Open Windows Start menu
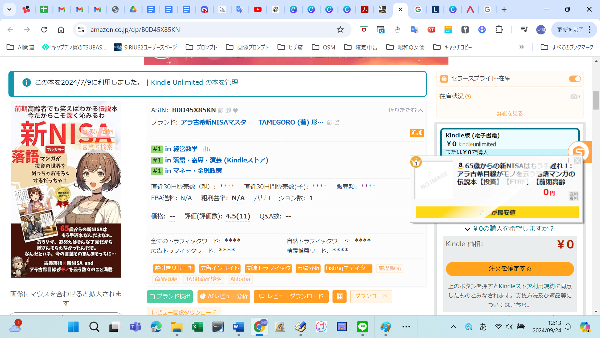 coord(73,327)
